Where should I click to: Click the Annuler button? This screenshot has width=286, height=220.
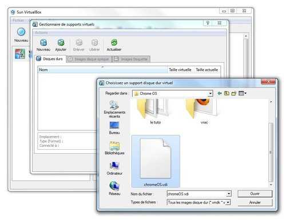[x=255, y=202]
